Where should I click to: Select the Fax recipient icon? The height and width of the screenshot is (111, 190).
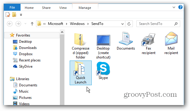pos(149,44)
